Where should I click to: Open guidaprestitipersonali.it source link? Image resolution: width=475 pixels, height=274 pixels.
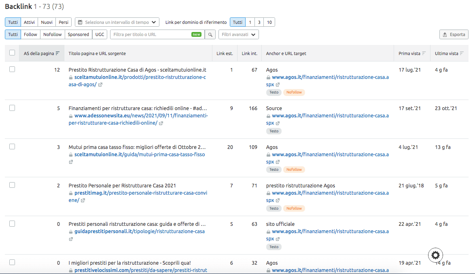click(140, 232)
